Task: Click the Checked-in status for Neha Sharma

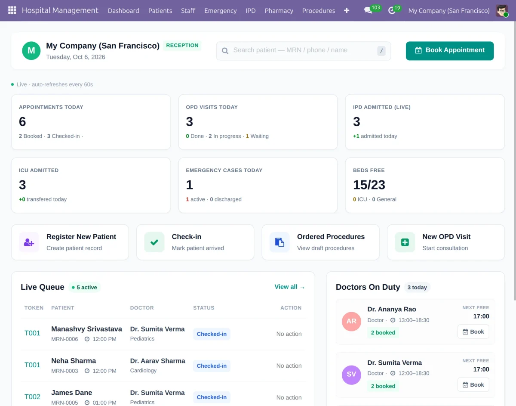Action: tap(212, 366)
